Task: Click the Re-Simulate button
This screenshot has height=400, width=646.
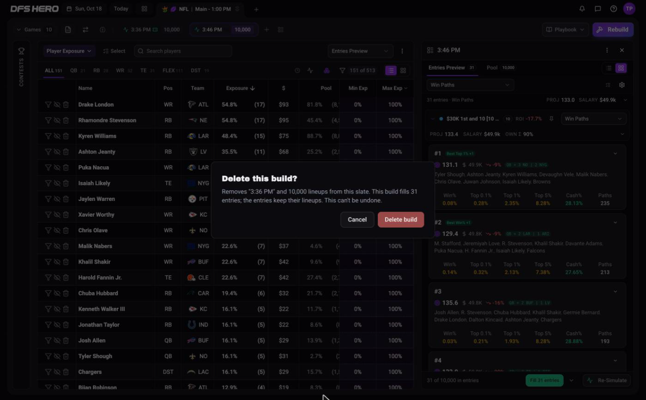Action: tap(608, 380)
